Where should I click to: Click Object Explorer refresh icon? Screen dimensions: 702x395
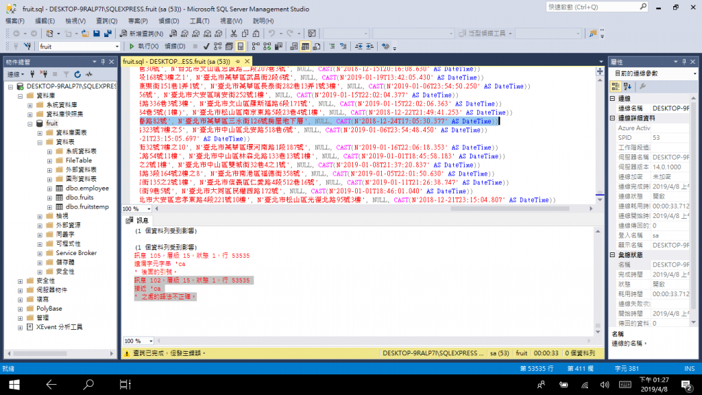coord(77,74)
